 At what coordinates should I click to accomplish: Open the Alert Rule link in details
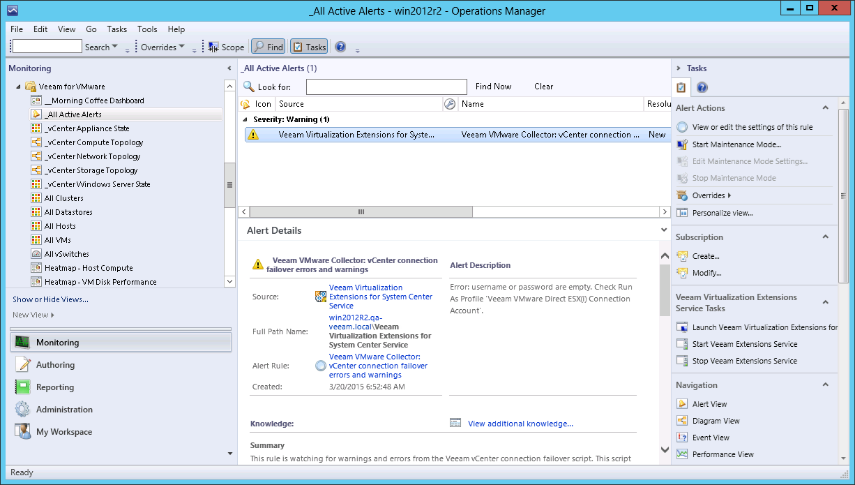pos(378,366)
